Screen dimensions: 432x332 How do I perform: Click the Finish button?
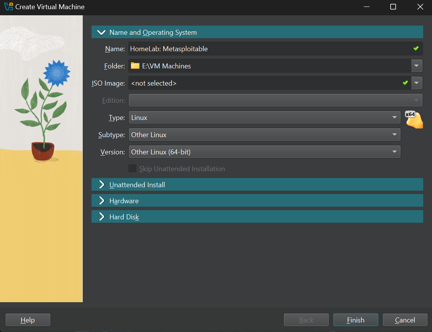(355, 320)
